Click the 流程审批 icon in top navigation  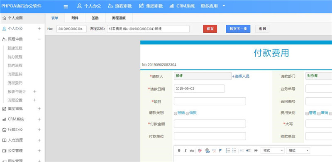point(110,6)
